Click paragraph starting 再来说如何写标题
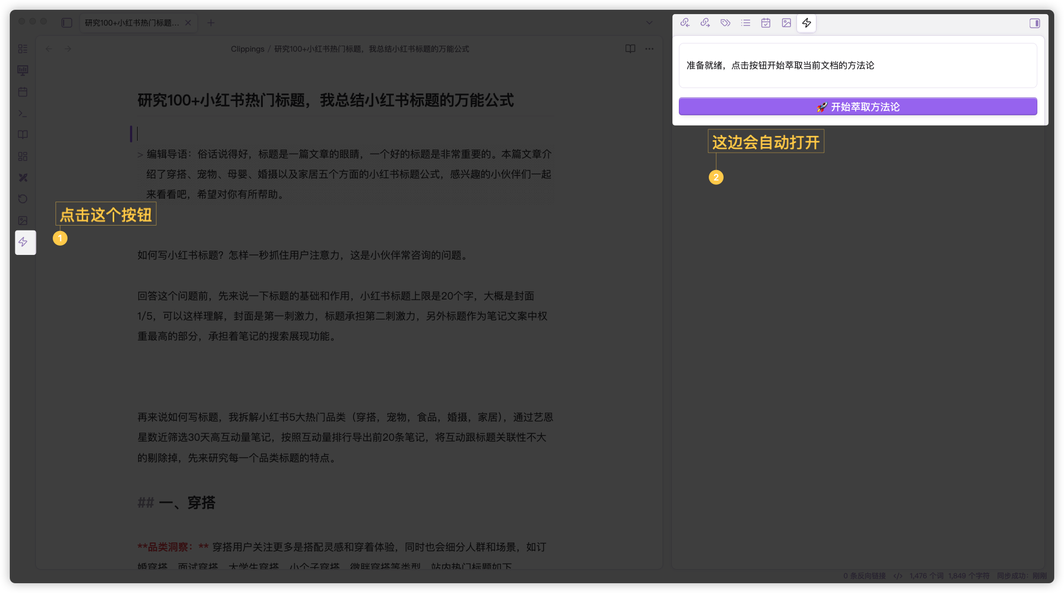This screenshot has height=593, width=1064. [x=345, y=438]
